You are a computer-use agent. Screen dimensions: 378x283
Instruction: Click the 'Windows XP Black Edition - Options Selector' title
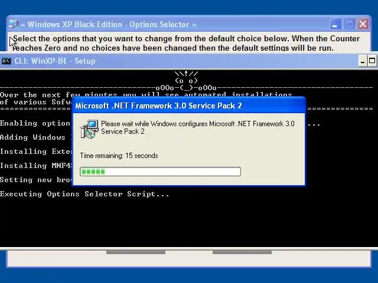109,24
